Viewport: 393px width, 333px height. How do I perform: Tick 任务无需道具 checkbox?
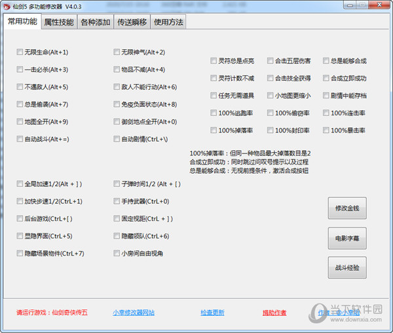coord(214,96)
